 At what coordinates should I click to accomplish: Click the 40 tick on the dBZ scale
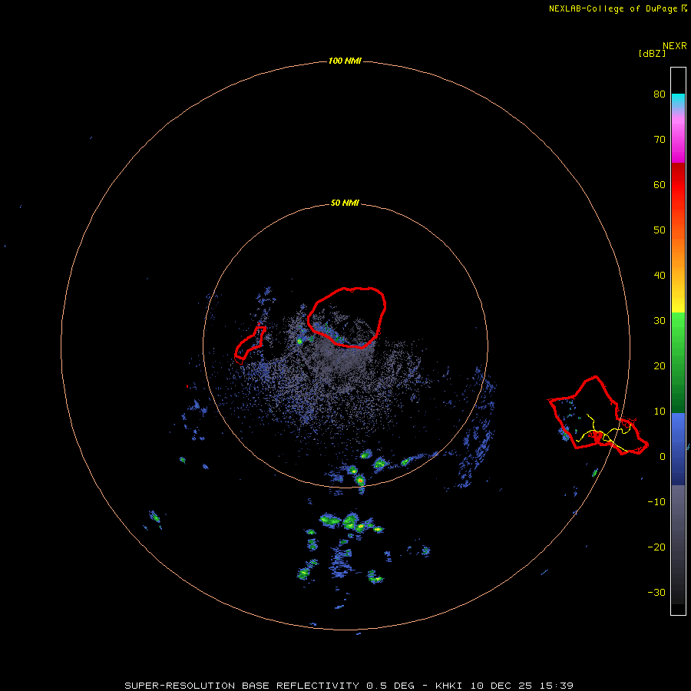tap(660, 276)
